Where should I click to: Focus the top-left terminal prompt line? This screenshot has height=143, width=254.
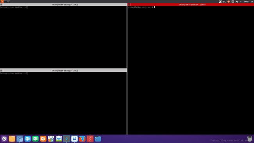[14, 7]
